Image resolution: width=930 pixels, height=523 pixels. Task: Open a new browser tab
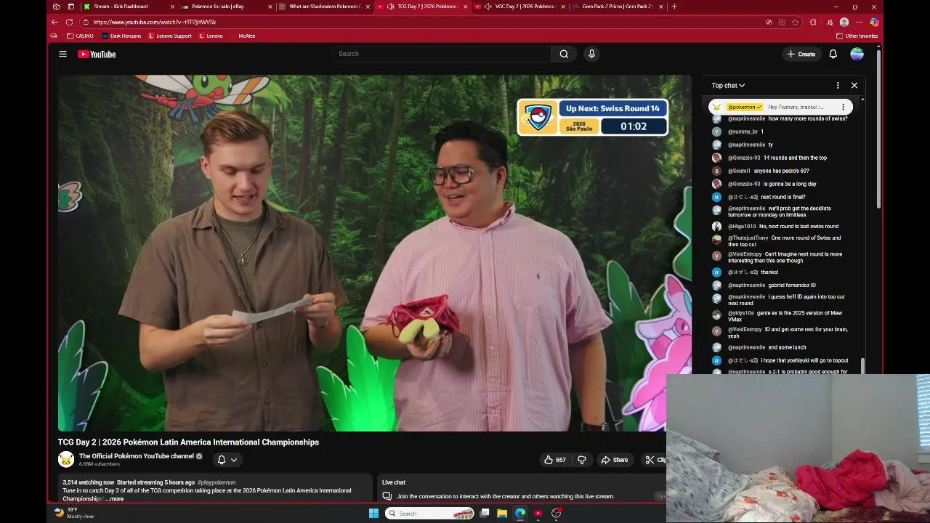(674, 7)
